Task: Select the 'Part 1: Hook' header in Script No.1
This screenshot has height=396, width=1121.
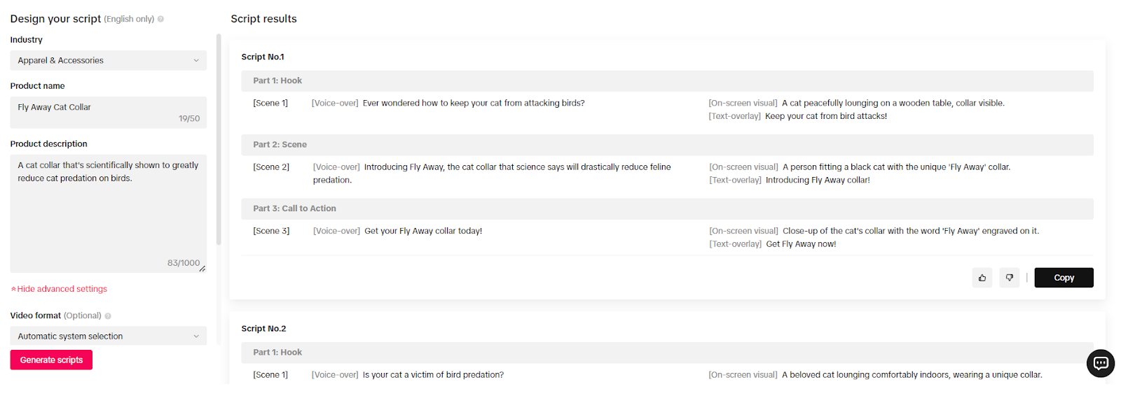Action: (277, 81)
